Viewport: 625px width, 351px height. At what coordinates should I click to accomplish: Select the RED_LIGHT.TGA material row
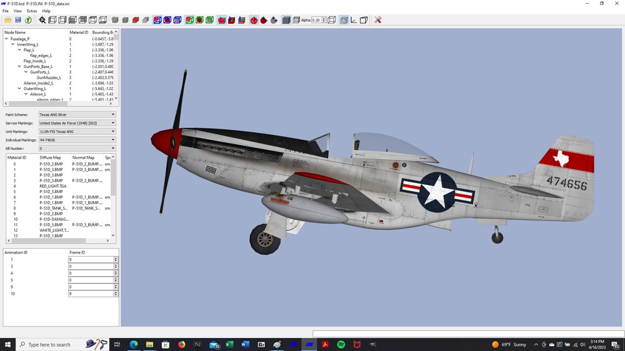click(53, 186)
